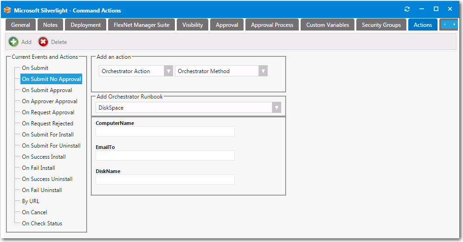Choose On Request Rejected event
463x242 pixels.
[47, 124]
